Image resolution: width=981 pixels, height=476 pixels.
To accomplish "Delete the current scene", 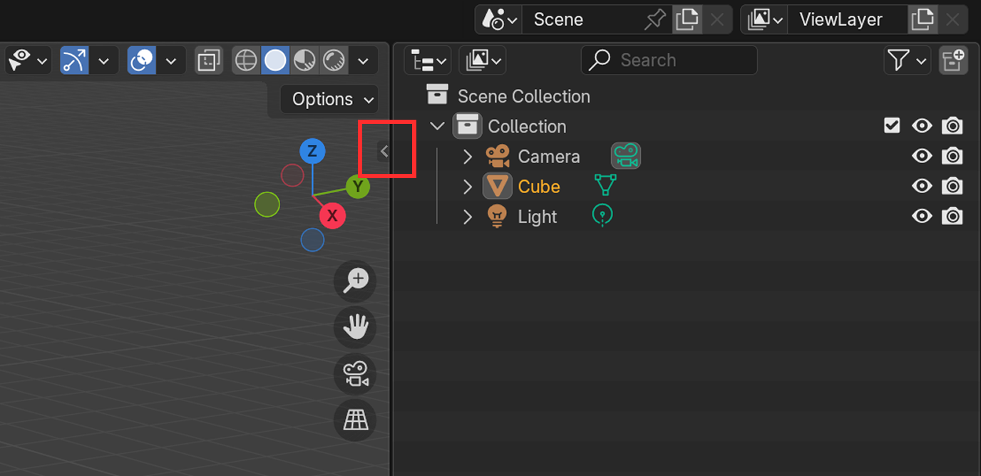I will pos(717,19).
